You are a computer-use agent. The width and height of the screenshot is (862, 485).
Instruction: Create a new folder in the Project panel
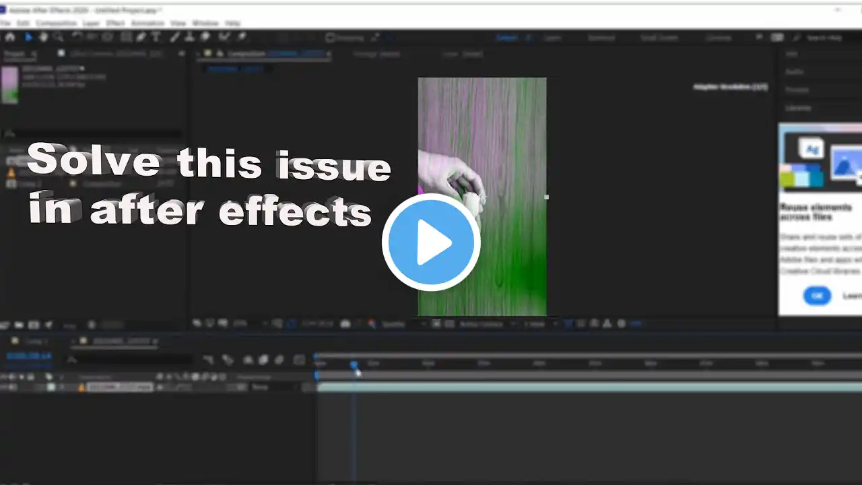[20, 325]
